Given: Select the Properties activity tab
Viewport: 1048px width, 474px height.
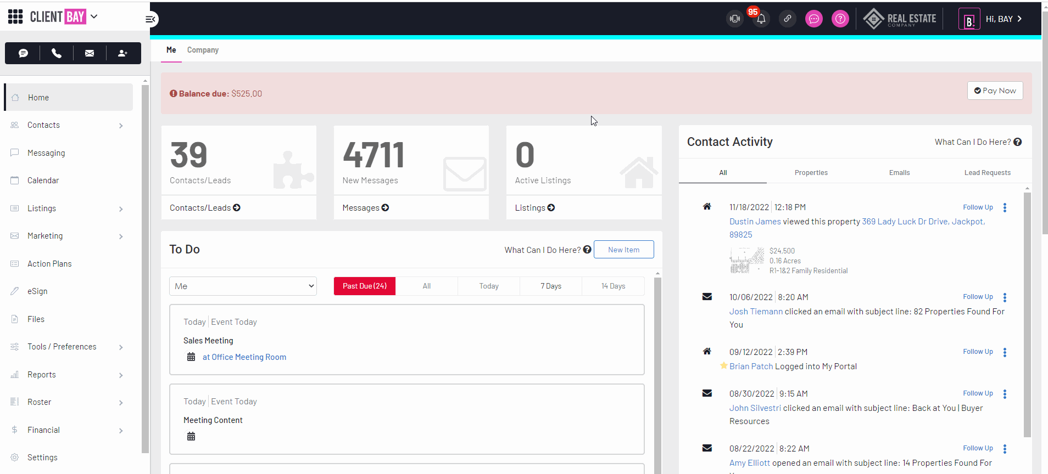Looking at the screenshot, I should [811, 173].
